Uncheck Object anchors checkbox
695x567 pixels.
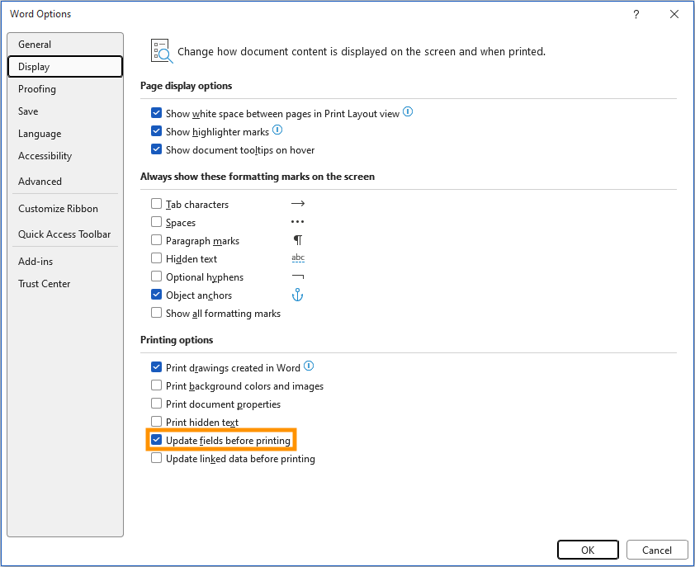point(156,295)
